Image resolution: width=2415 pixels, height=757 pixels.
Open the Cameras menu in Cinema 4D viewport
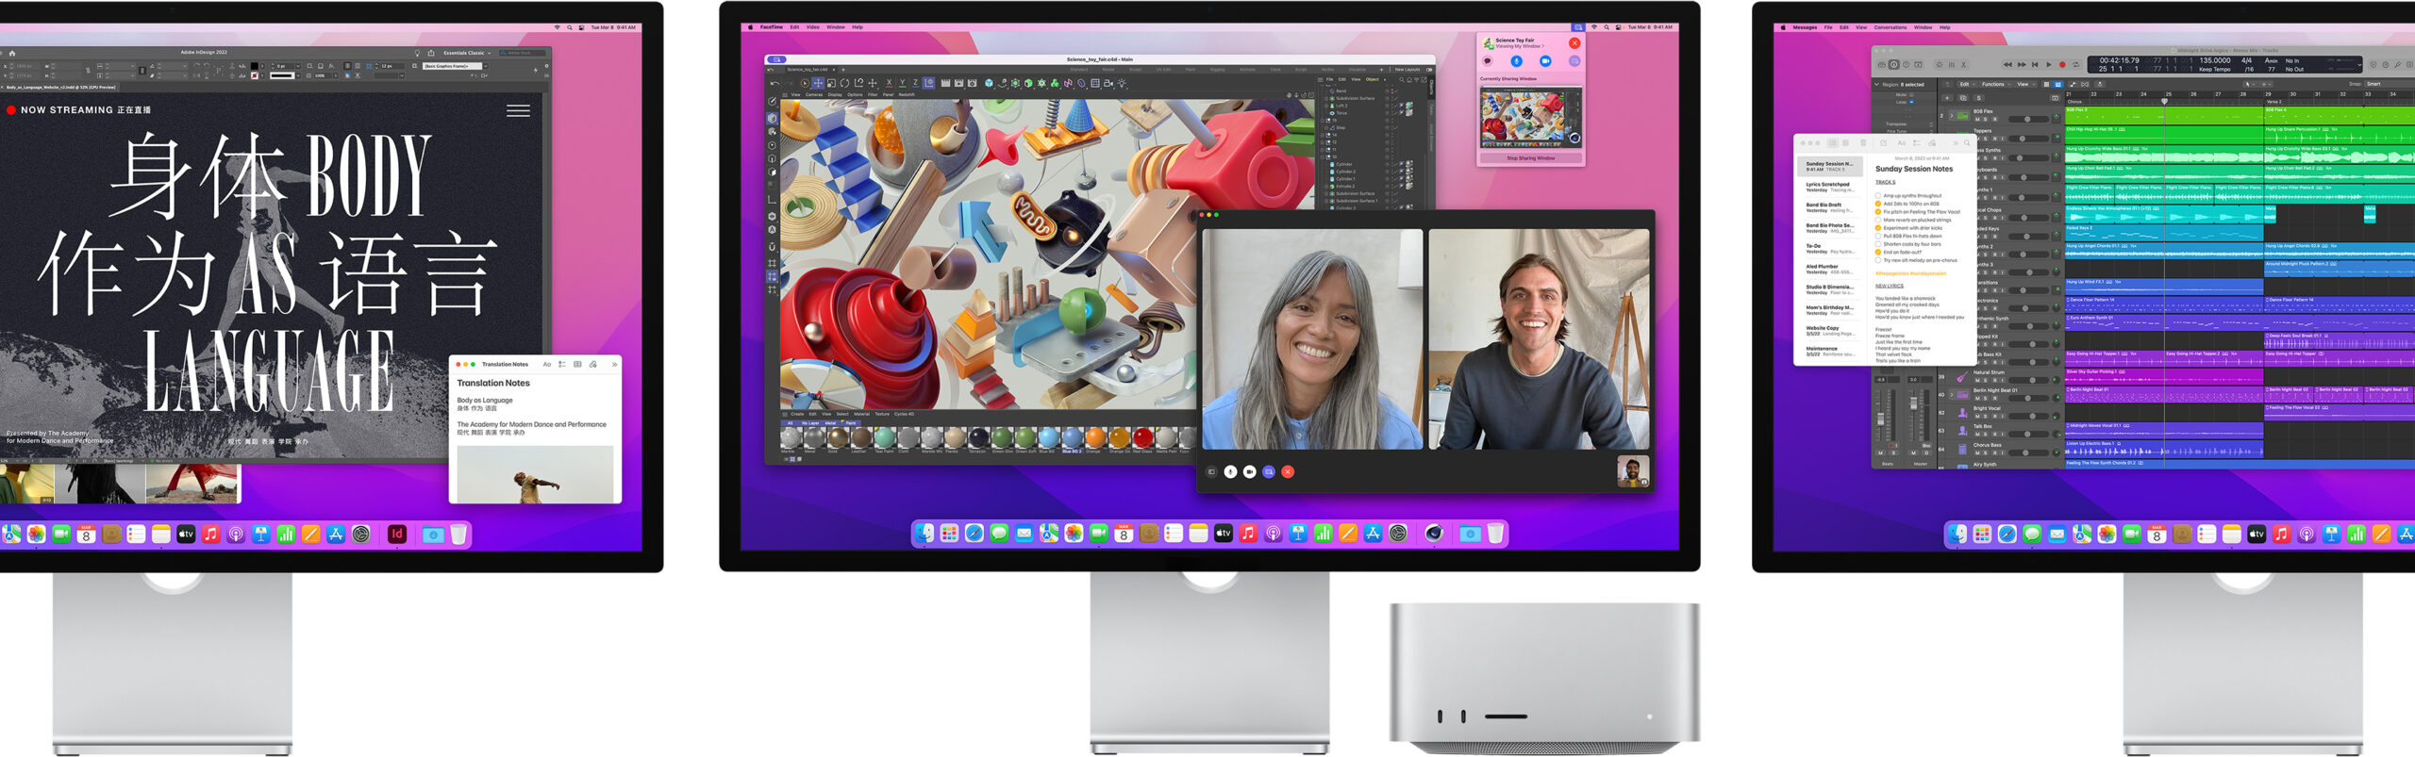tap(814, 94)
